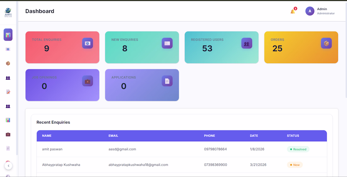Click email aasd@gmail.com

(122, 149)
